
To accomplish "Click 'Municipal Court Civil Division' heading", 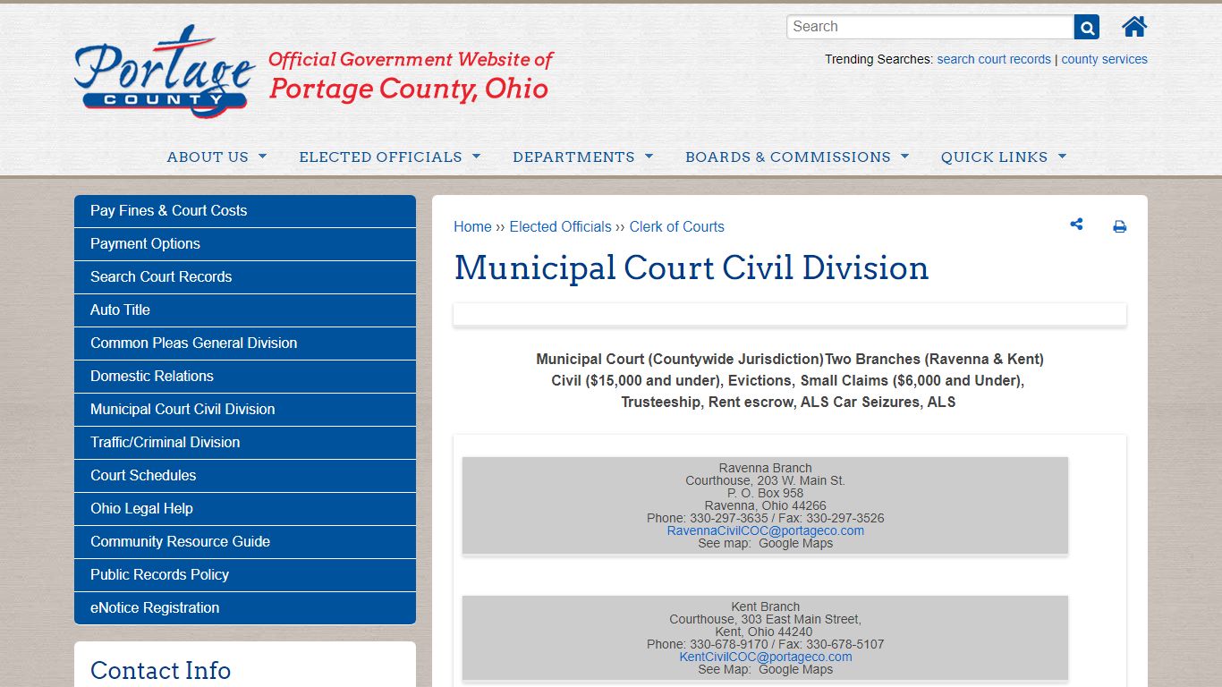I will pos(692,268).
